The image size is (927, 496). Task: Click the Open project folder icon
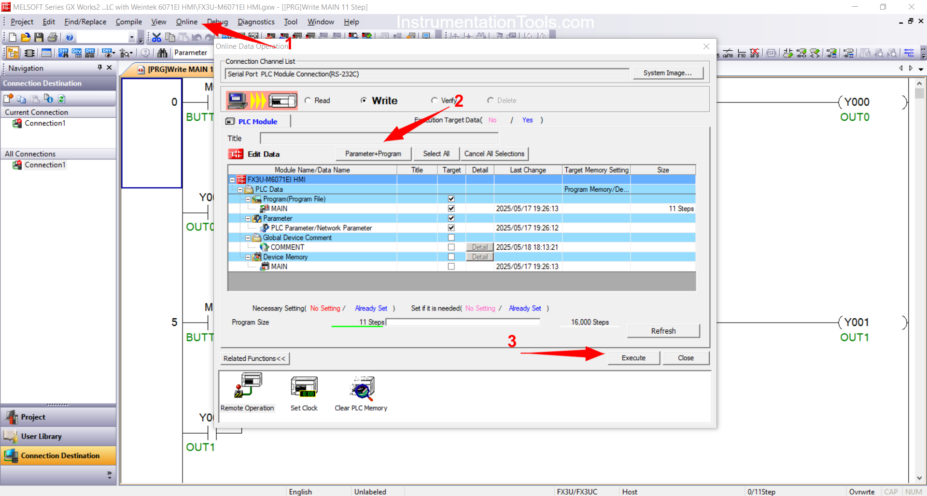click(x=26, y=37)
